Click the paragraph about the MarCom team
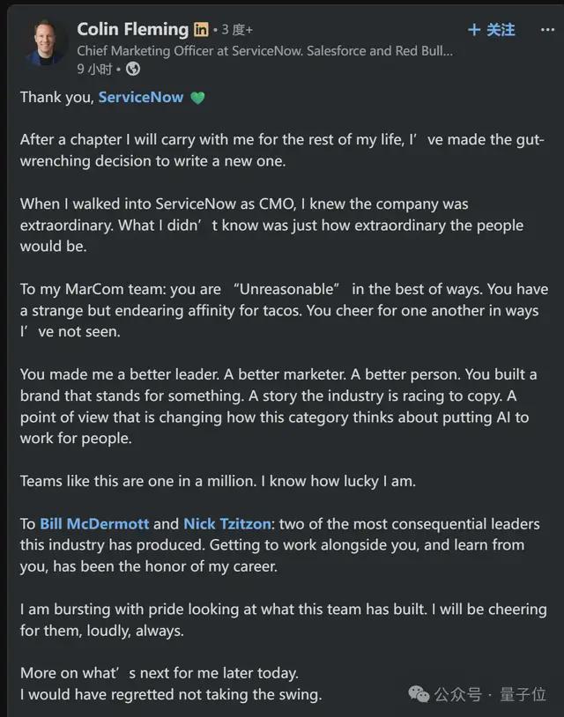 point(284,310)
